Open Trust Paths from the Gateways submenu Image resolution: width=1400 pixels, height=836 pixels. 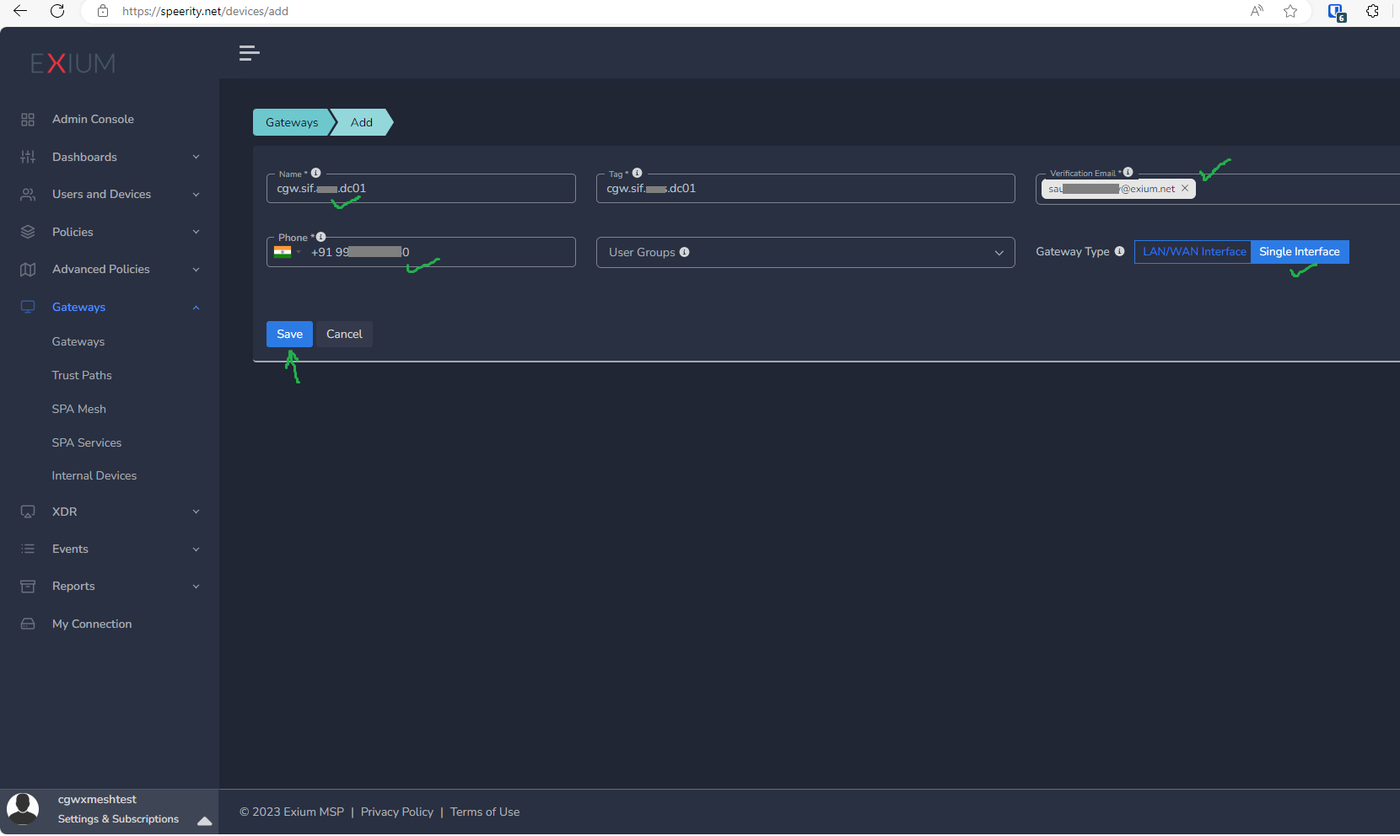(81, 375)
